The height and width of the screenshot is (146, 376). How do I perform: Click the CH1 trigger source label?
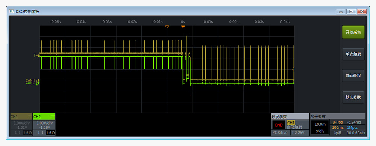tap(291, 122)
